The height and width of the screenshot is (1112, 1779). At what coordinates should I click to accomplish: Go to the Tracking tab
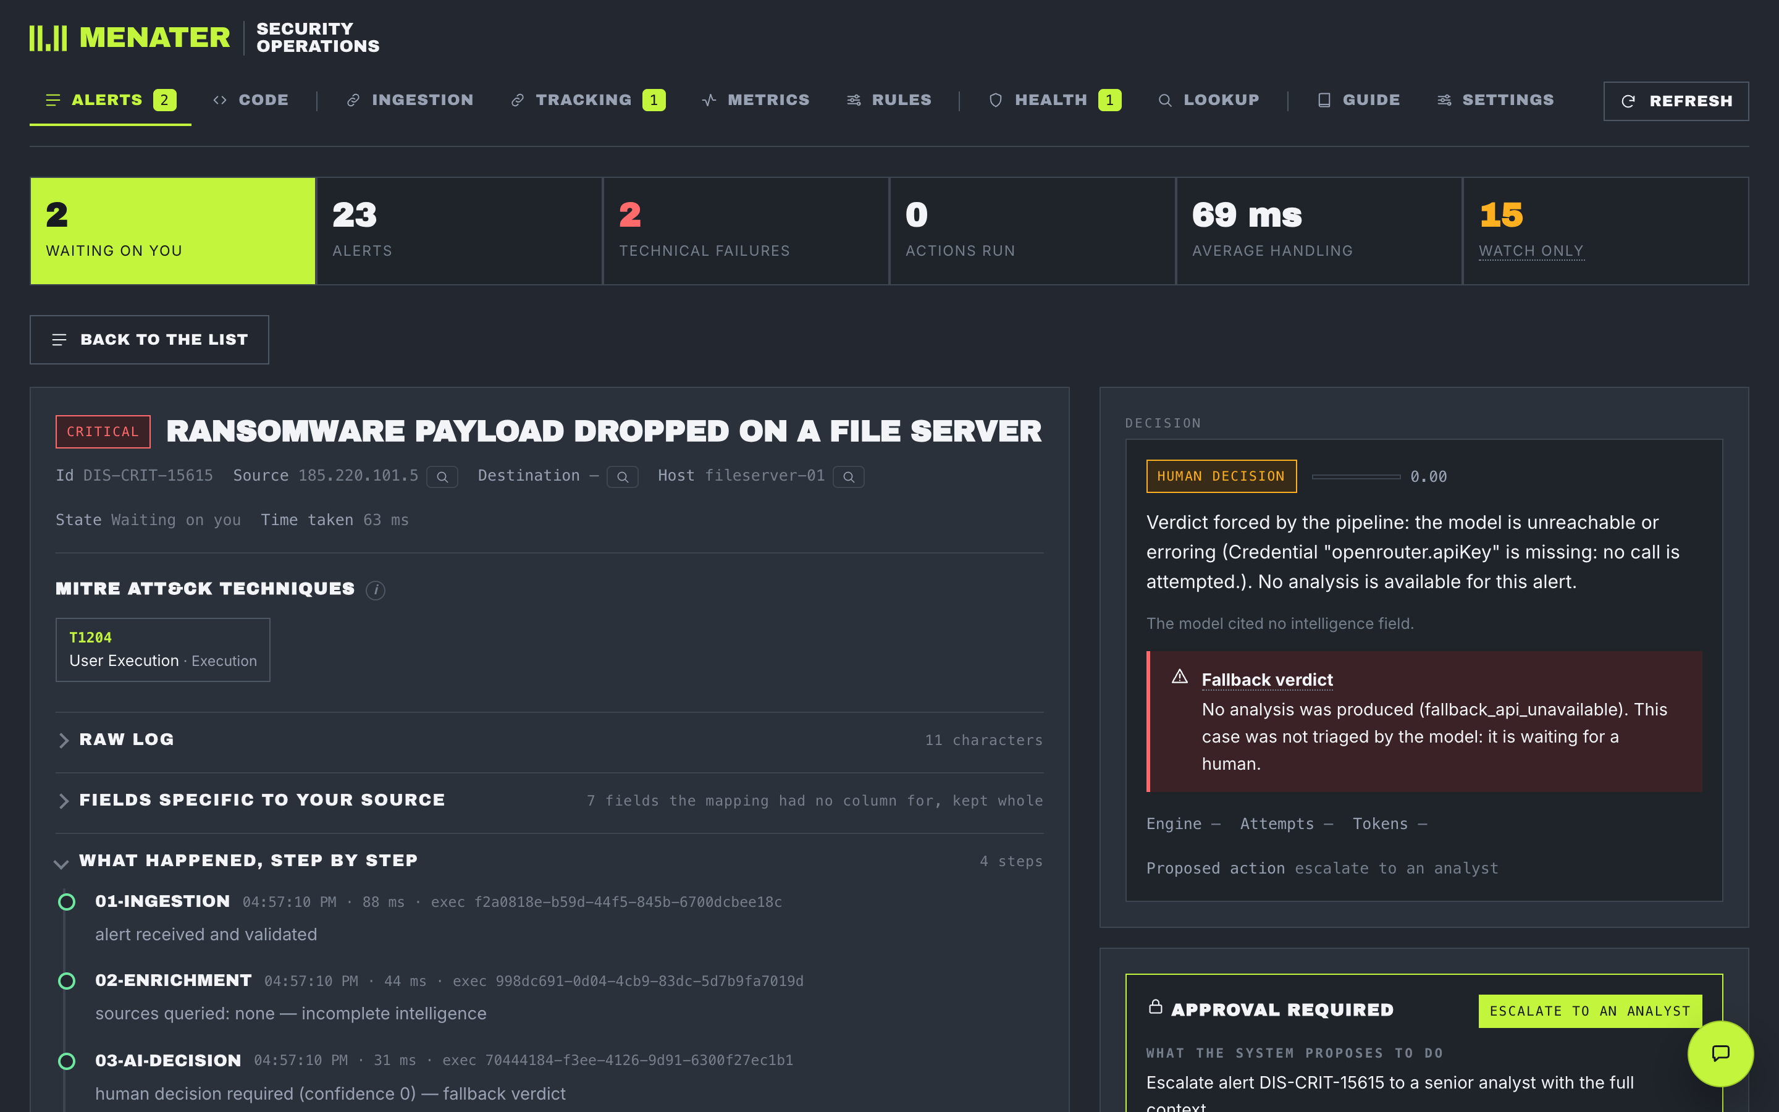pos(588,100)
